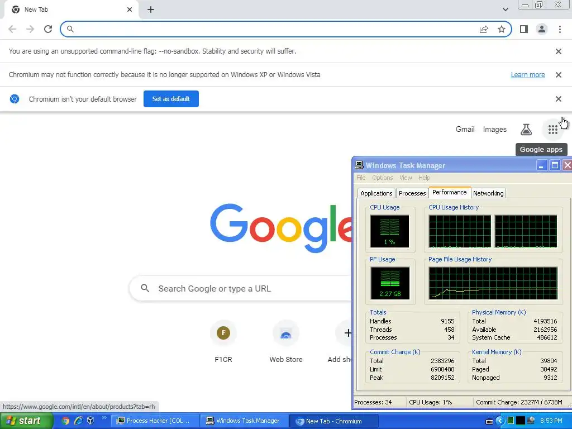
Task: Open the Images link
Action: [x=495, y=130]
